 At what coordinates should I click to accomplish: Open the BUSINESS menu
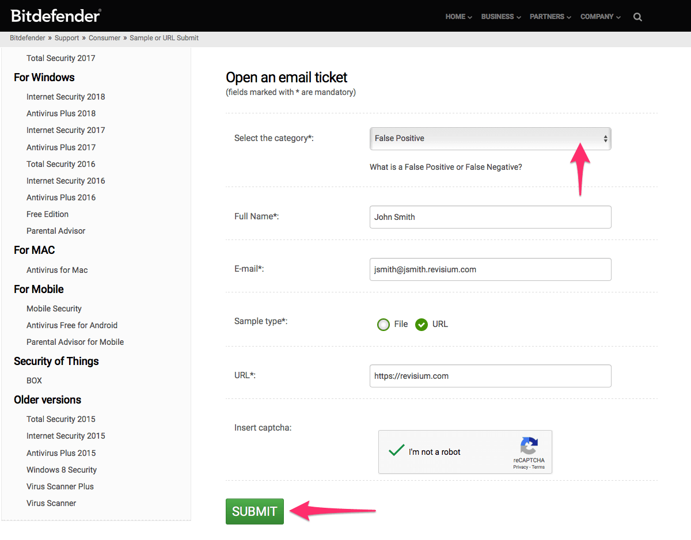coord(501,17)
